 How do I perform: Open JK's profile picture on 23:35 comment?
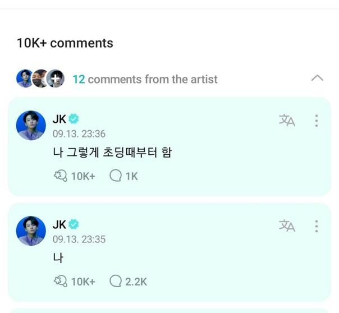point(31,231)
